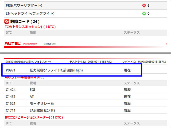Image resolution: width=171 pixels, height=128 pixels.
Task: Expand the ABS(ブレーキ制御) DTC section
Action: click(25, 77)
